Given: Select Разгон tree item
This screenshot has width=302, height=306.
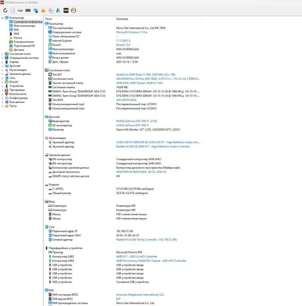Looking at the screenshot, I should click(18, 38).
